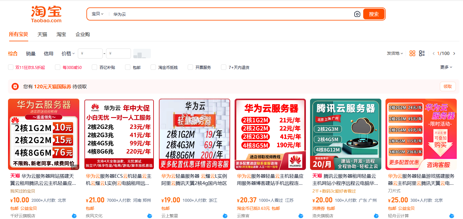The image size is (463, 219).
Task: Toggle 双11狂欢8.5折起 checkbox
Action: (11, 67)
